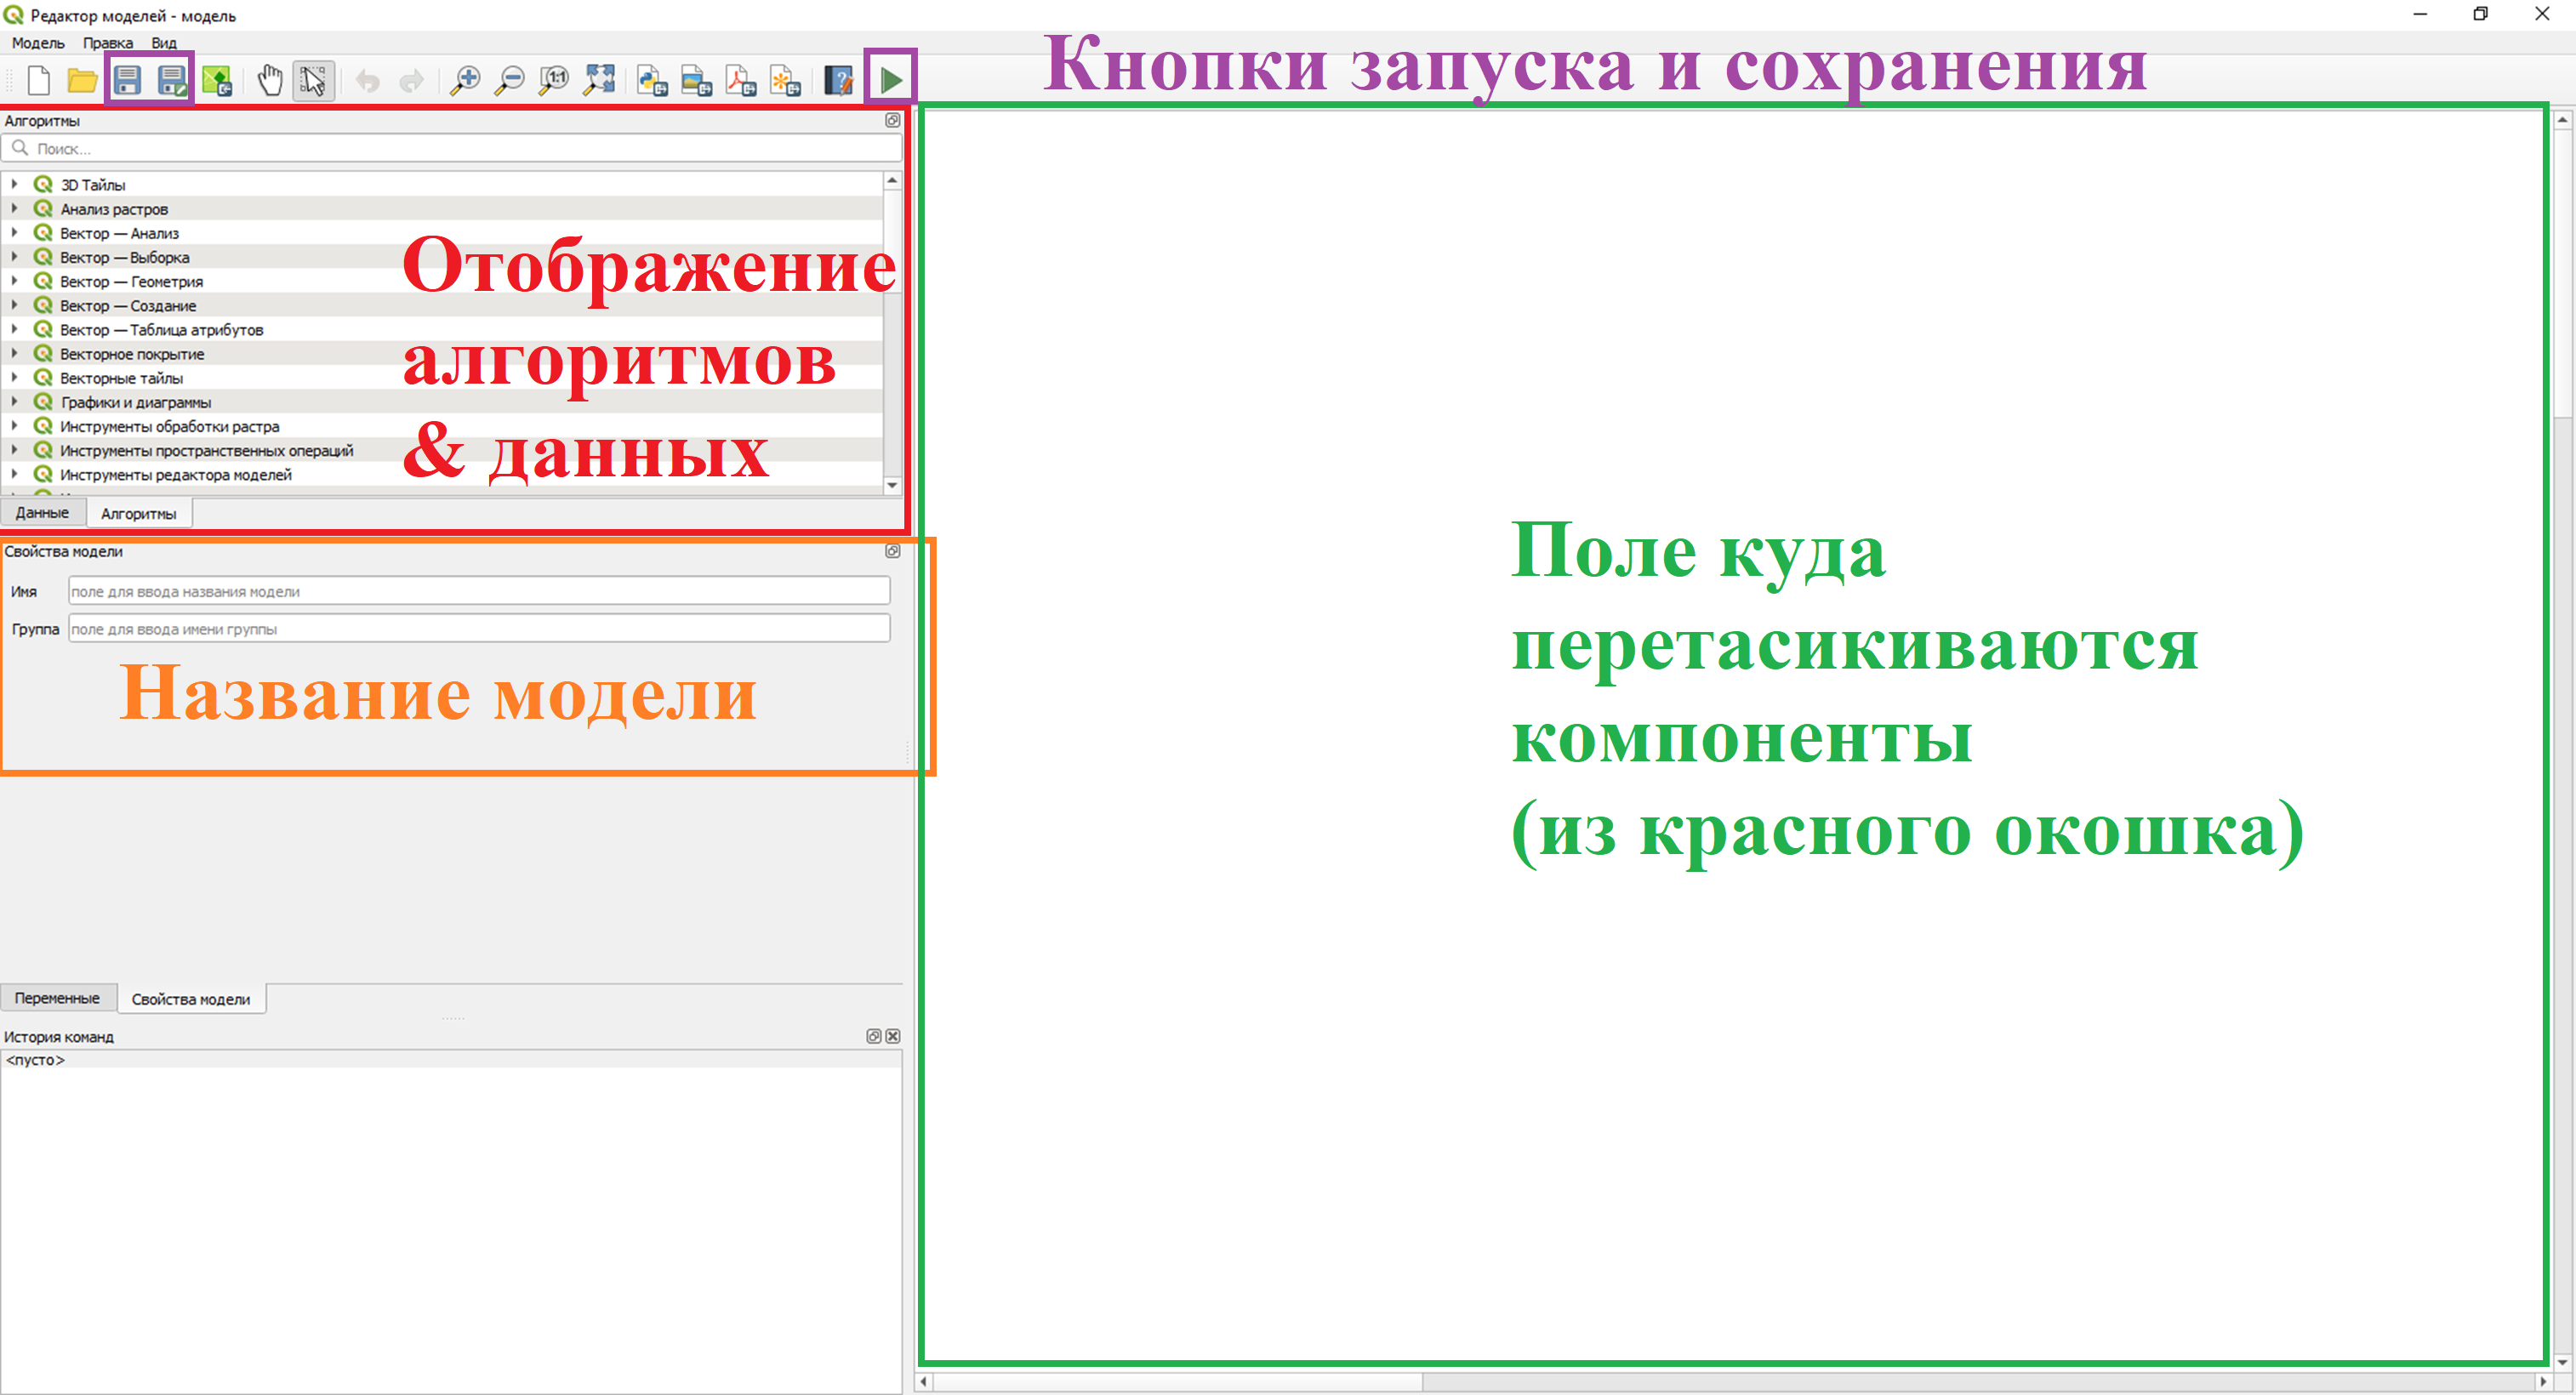Open the Правка menu
The width and height of the screenshot is (2576, 1395).
tap(108, 43)
